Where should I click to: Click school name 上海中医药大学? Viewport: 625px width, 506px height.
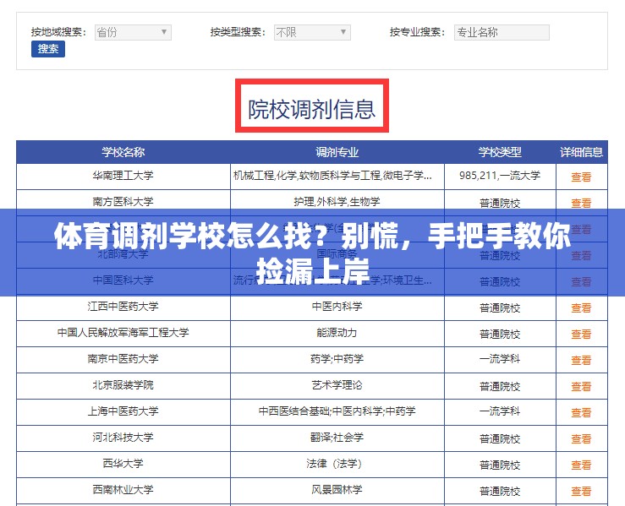123,411
